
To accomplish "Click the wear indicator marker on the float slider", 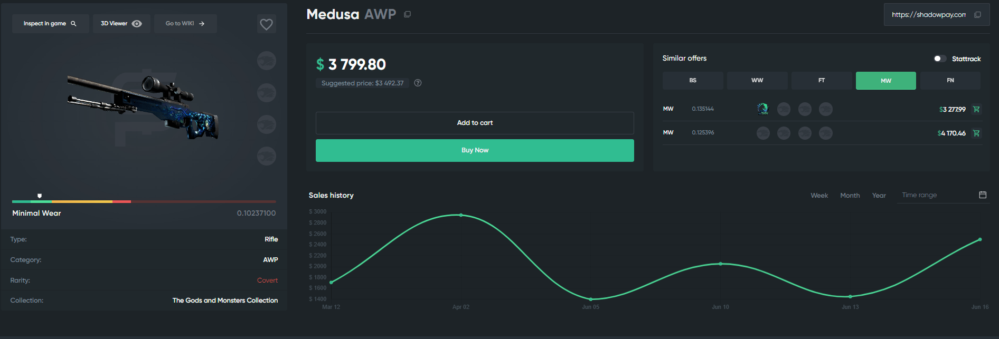I will (x=39, y=196).
